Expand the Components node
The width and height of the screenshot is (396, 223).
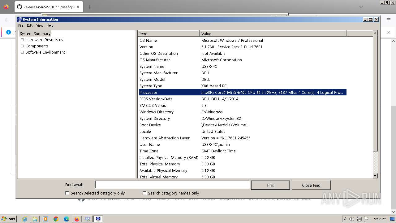tap(22, 46)
